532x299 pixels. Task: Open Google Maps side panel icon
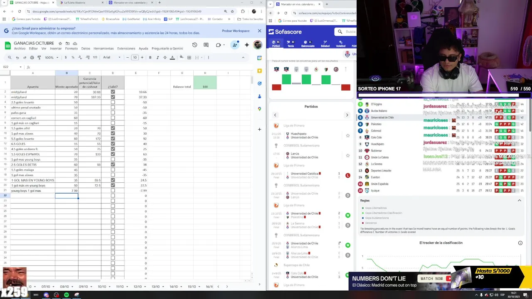point(259,109)
